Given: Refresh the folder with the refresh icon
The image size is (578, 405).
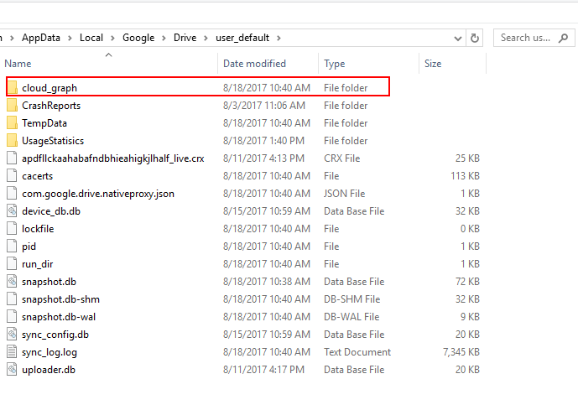Looking at the screenshot, I should coord(475,38).
